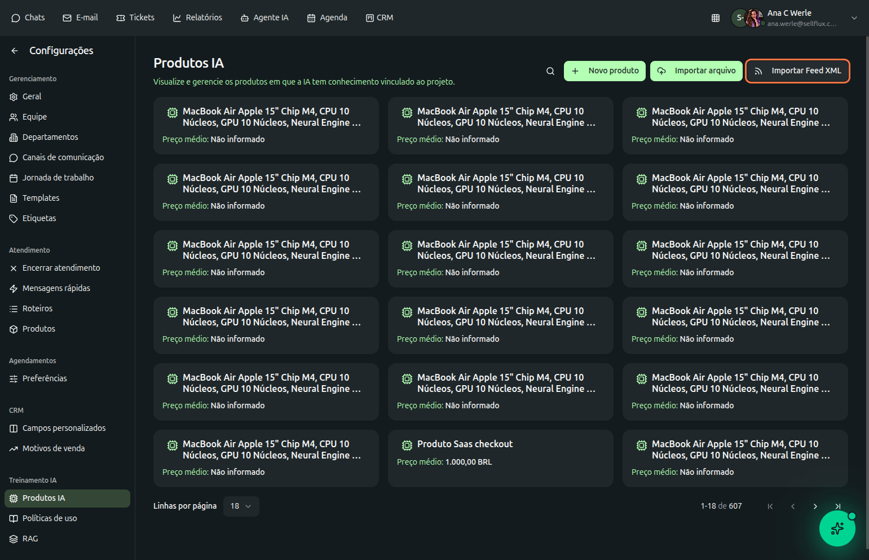Click the back arrow beside Configurações
The height and width of the screenshot is (560, 869).
15,51
